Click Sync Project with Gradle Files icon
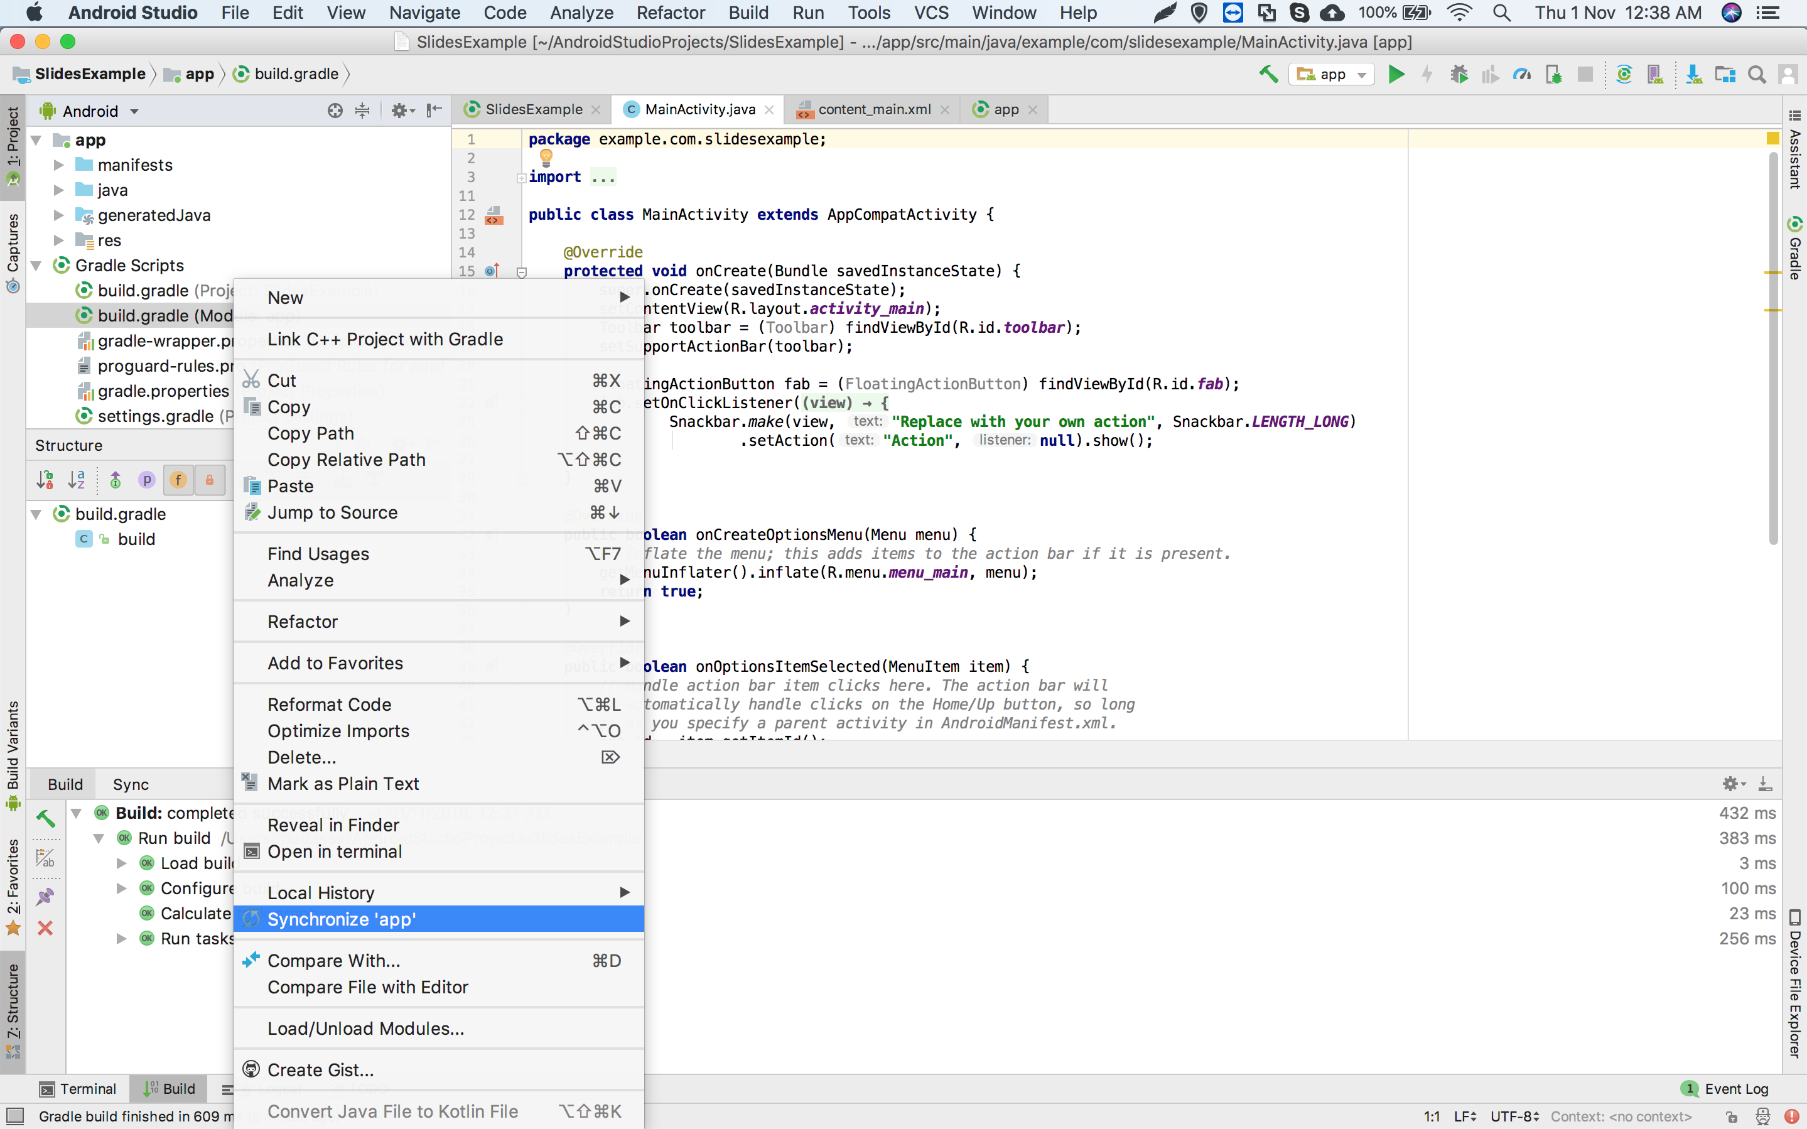 pos(1624,74)
